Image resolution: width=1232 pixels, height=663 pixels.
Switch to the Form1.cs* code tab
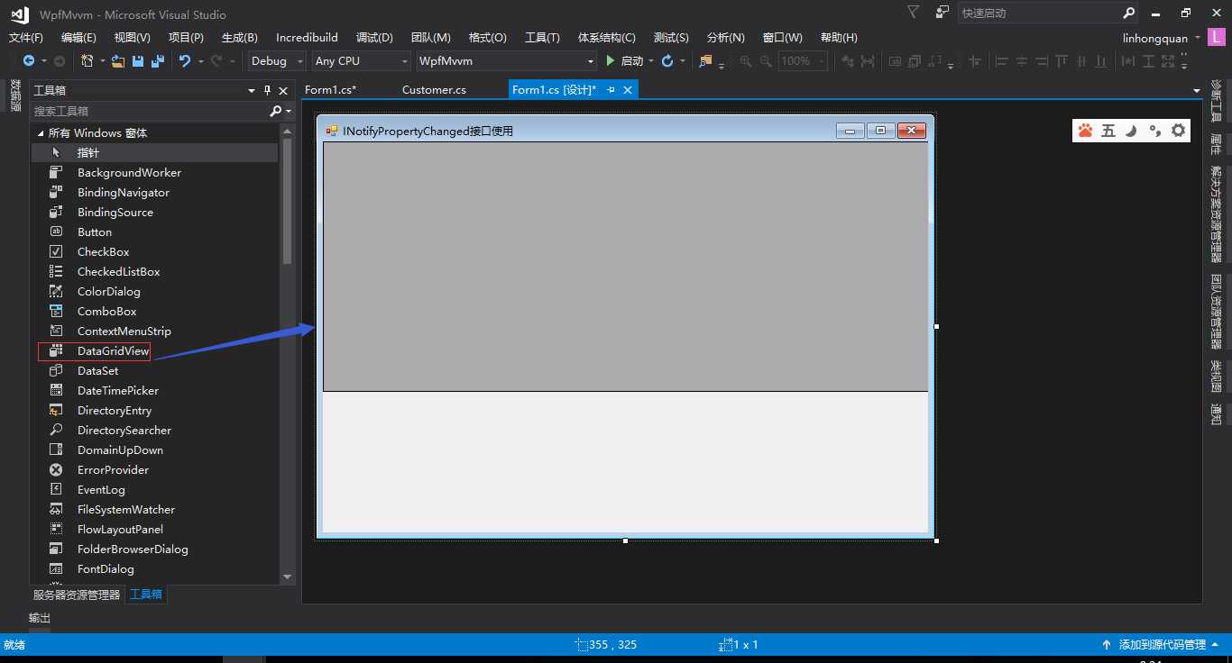[x=331, y=90]
